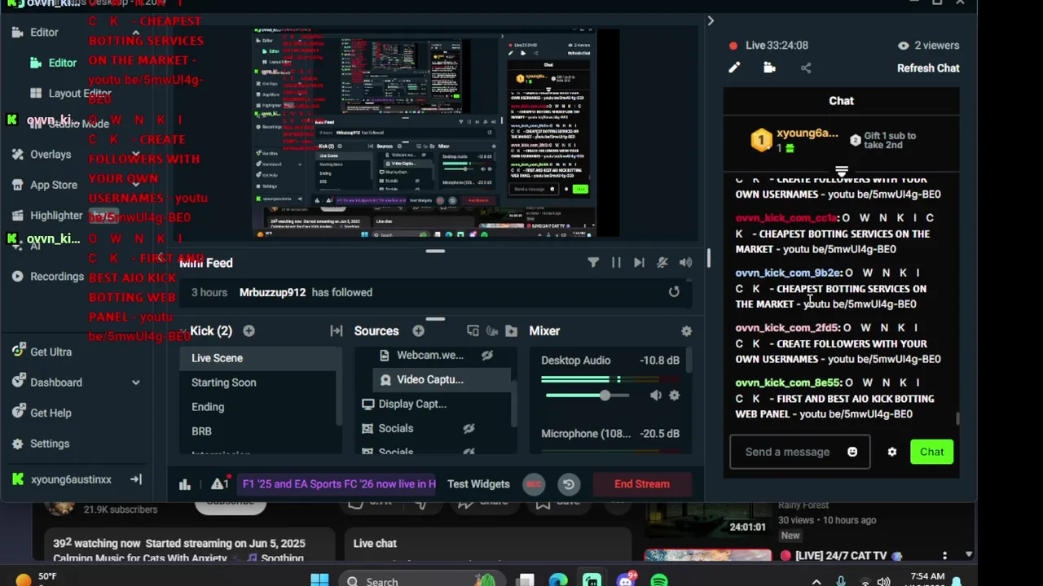1043x586 pixels.
Task: Click Test Widgets
Action: pos(478,483)
